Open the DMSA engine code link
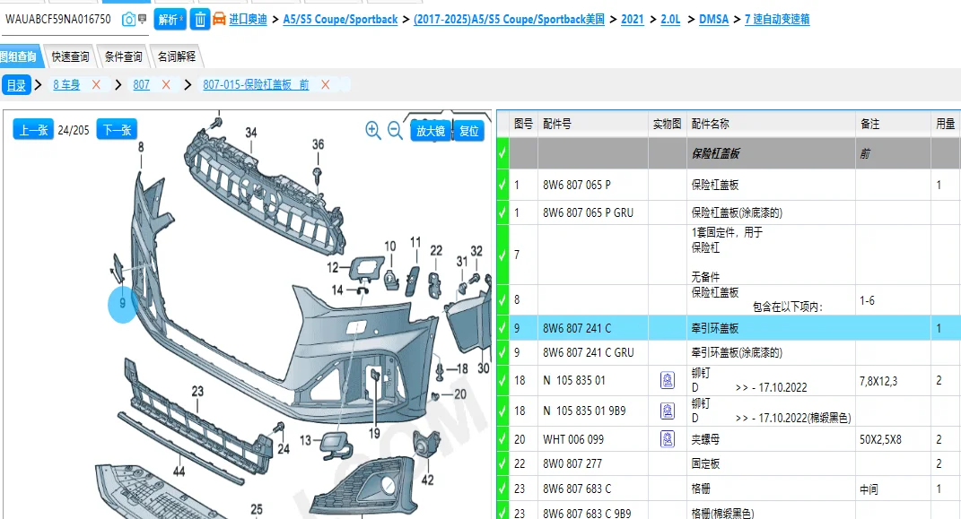 click(x=714, y=20)
